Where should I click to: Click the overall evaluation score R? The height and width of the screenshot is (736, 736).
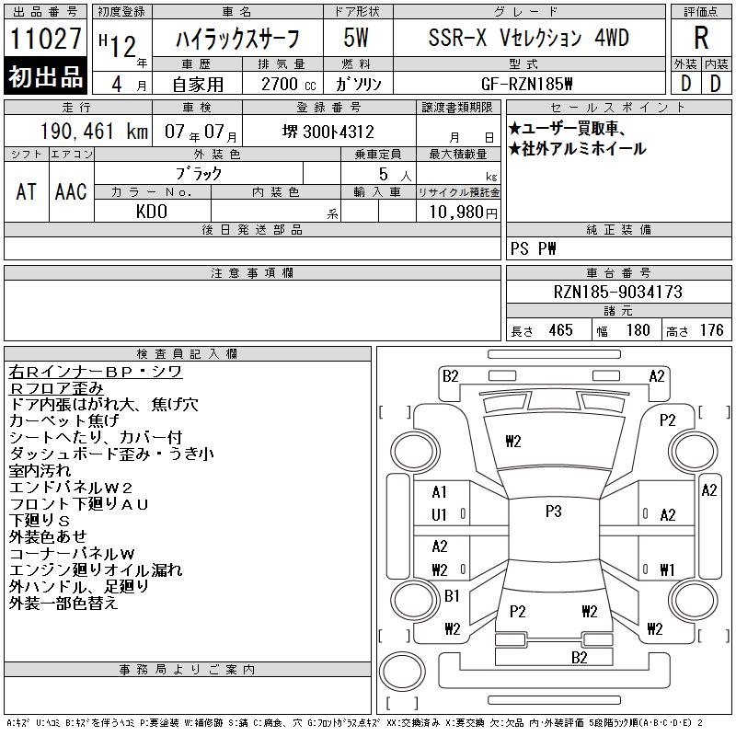tap(701, 38)
